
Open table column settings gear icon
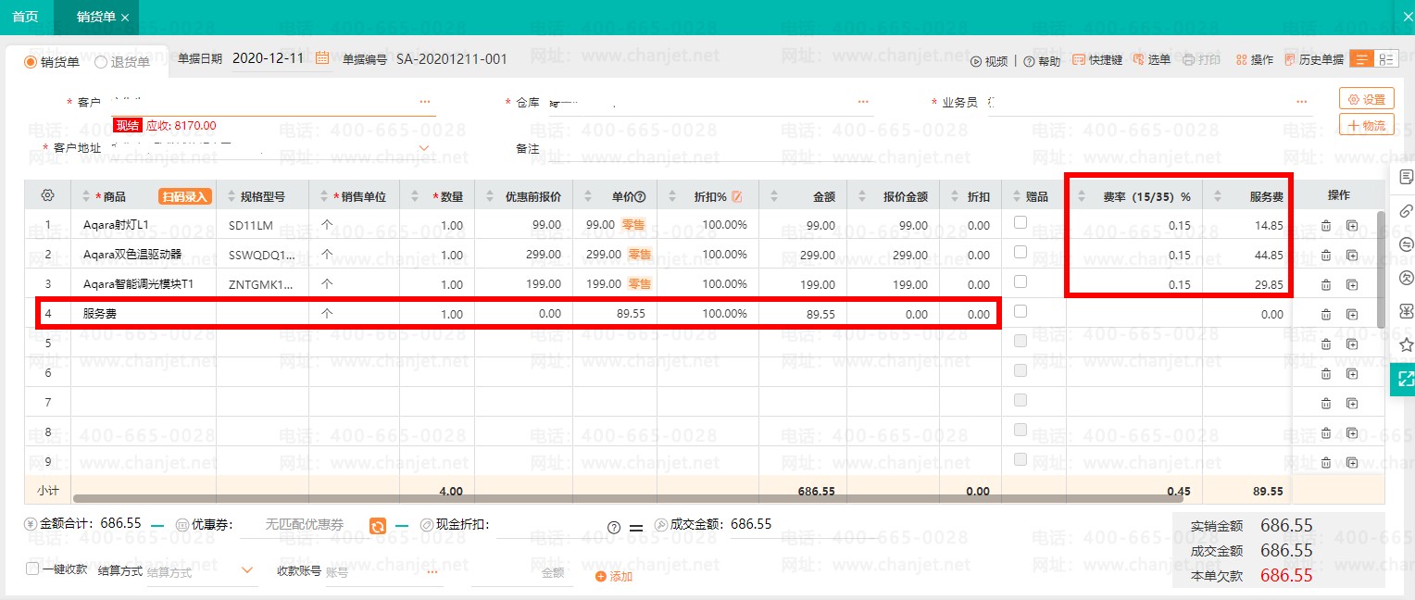[x=47, y=195]
